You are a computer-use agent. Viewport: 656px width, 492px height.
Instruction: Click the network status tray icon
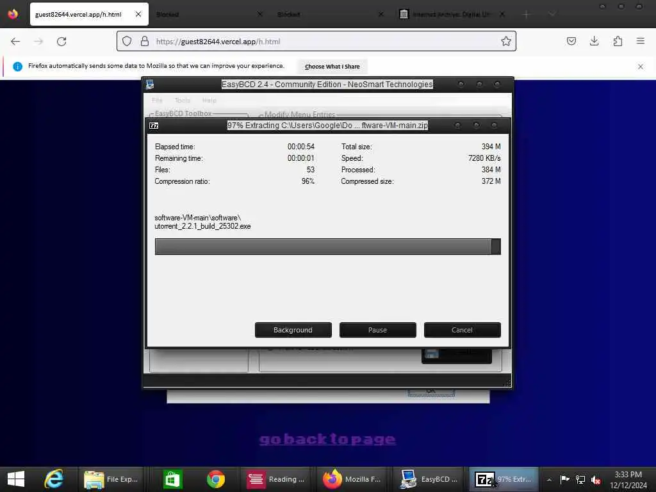(x=580, y=479)
